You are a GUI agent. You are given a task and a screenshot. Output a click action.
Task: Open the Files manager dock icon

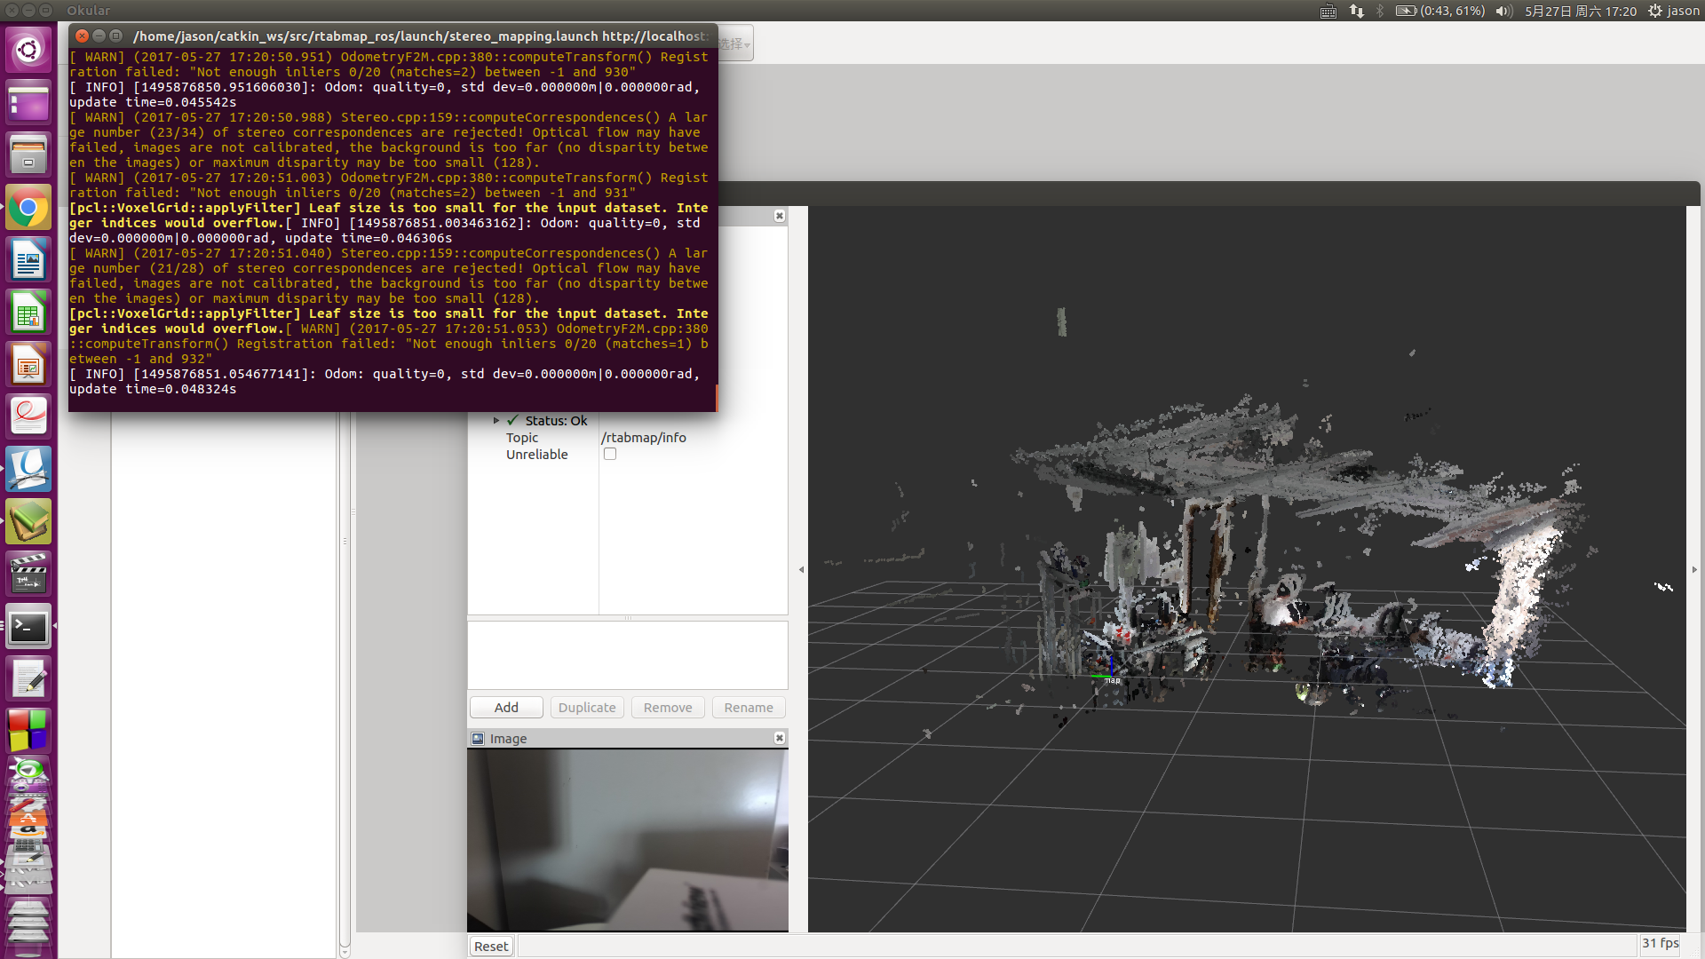[x=28, y=155]
